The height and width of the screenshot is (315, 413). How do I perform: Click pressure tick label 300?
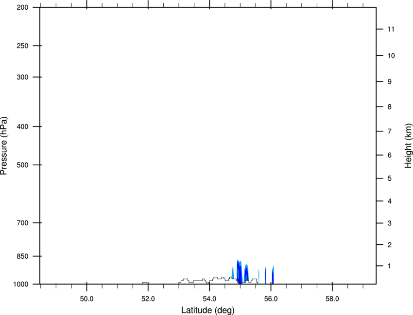[x=23, y=77]
